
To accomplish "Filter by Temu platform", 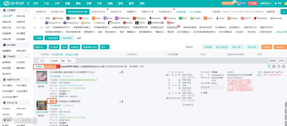I will point(96,18).
